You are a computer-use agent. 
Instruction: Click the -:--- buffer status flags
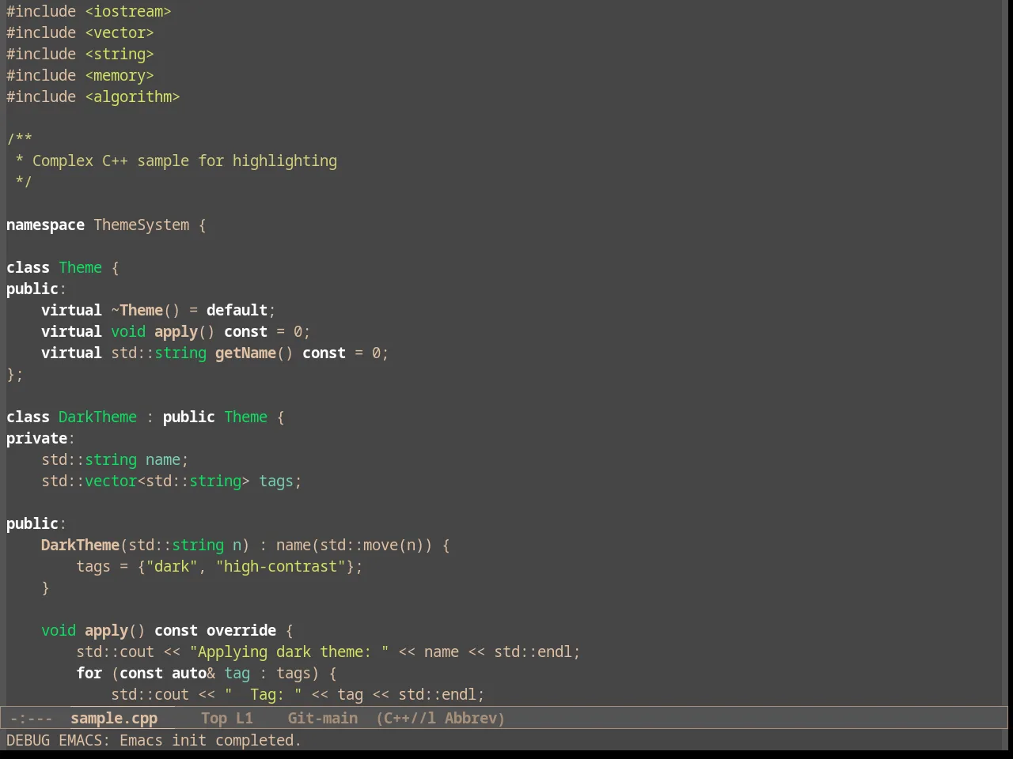[x=31, y=718]
